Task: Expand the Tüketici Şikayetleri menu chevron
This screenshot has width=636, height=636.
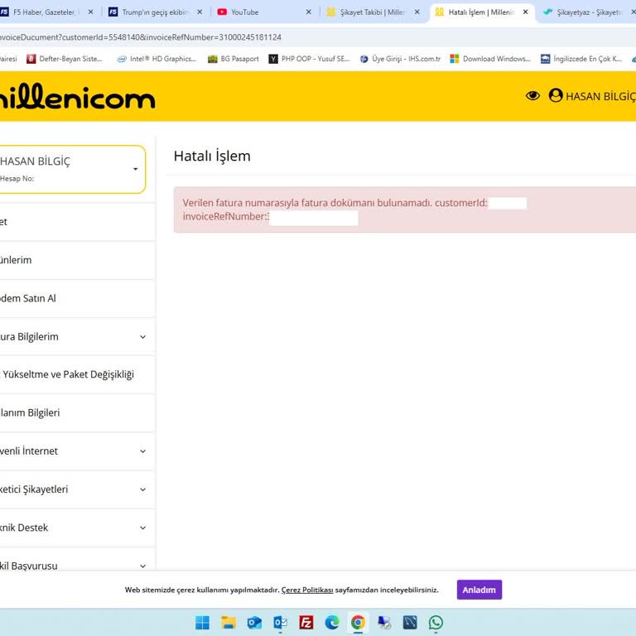Action: tap(142, 489)
